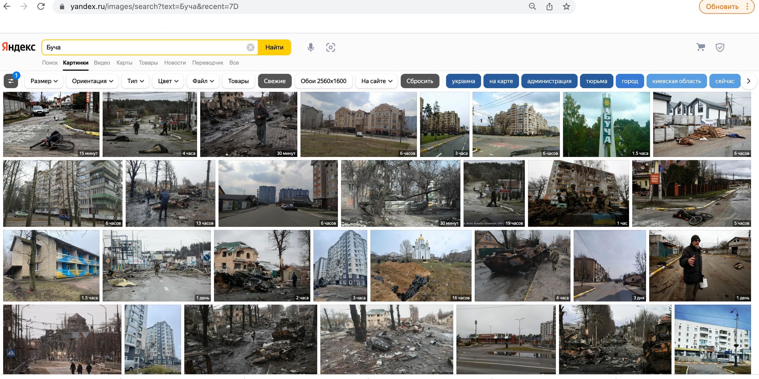Bookmark this page with star icon
The height and width of the screenshot is (379, 759).
tap(566, 7)
